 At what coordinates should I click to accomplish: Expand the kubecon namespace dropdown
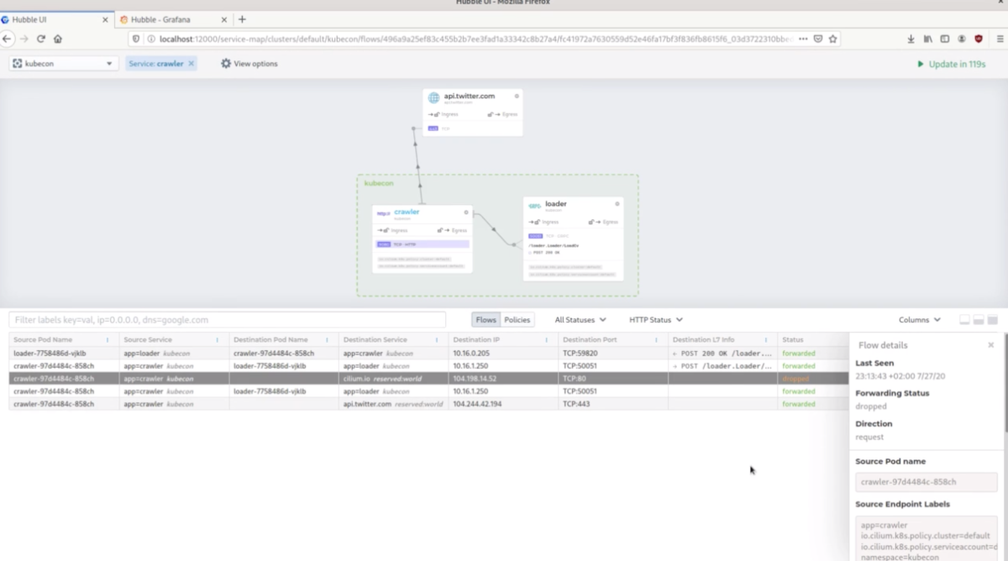pyautogui.click(x=63, y=64)
